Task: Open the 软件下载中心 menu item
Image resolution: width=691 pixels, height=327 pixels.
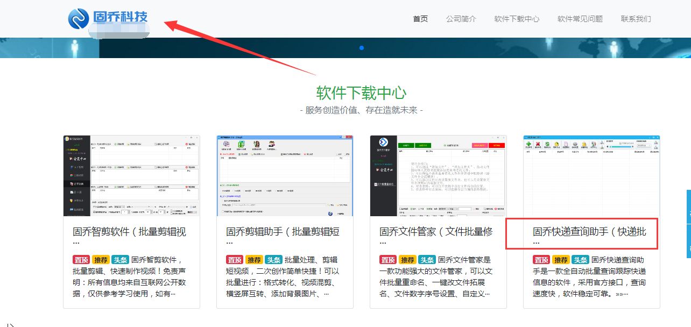Action: pos(516,19)
